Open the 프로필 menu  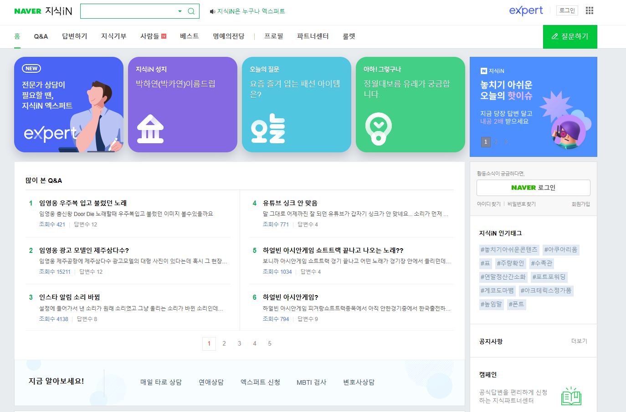[x=274, y=36]
